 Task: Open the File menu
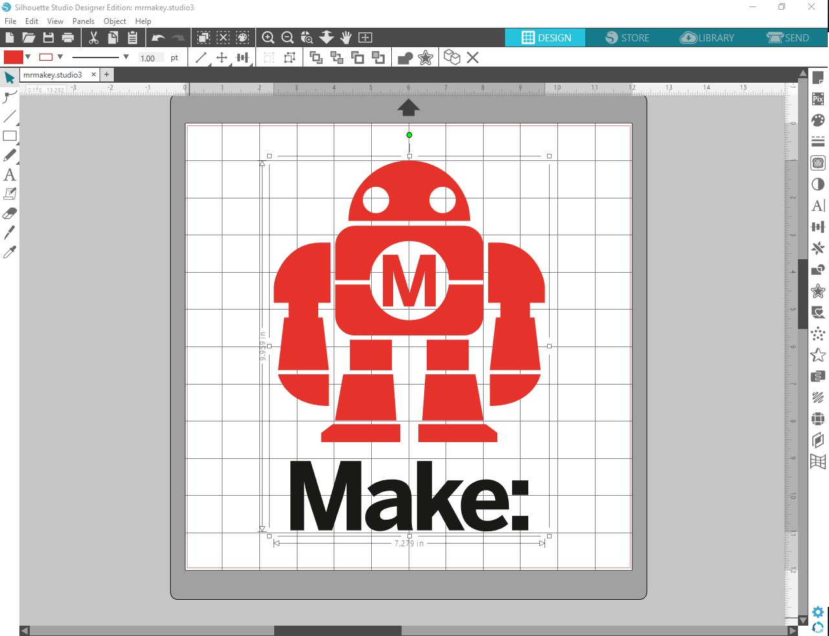pyautogui.click(x=10, y=21)
